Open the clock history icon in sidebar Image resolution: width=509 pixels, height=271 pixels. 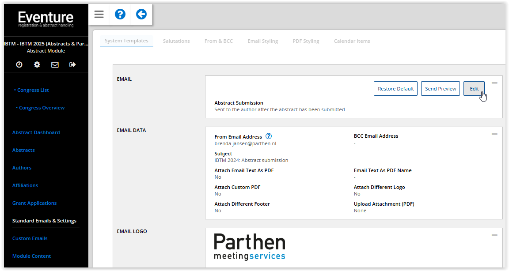[x=19, y=64]
